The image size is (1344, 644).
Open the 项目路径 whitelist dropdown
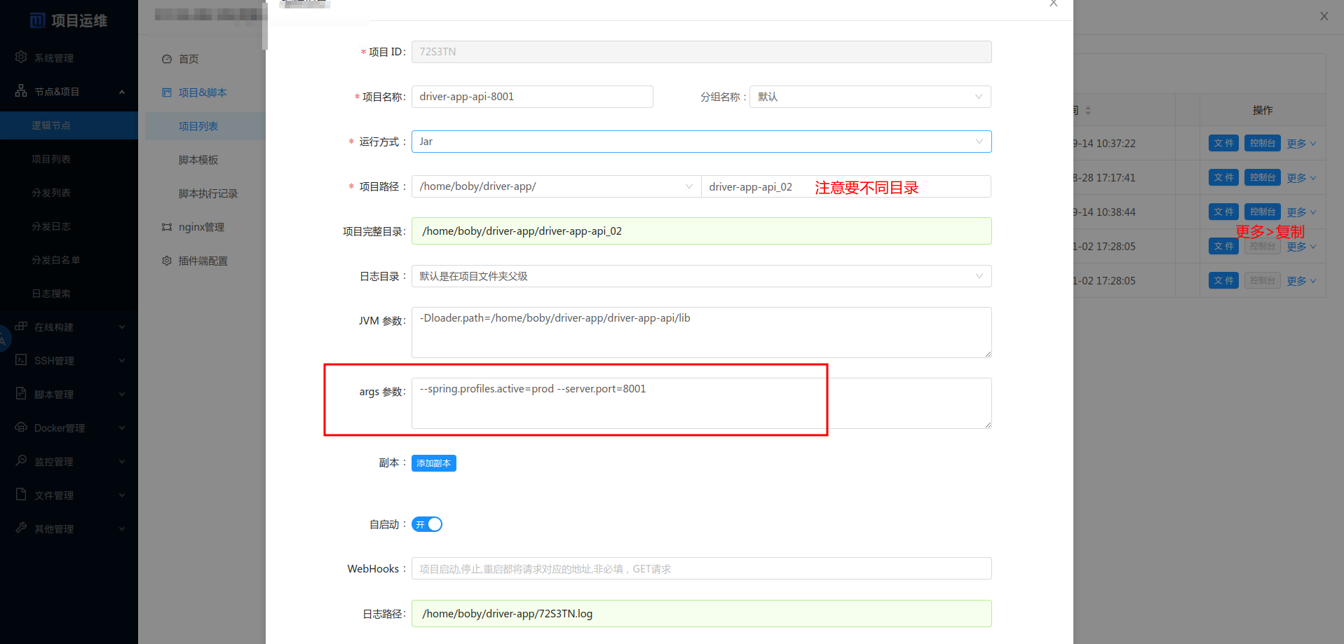(555, 186)
